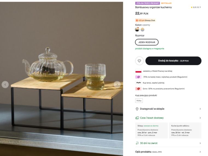
Task: Click the red -30% discount tag icon
Action: click(x=138, y=89)
